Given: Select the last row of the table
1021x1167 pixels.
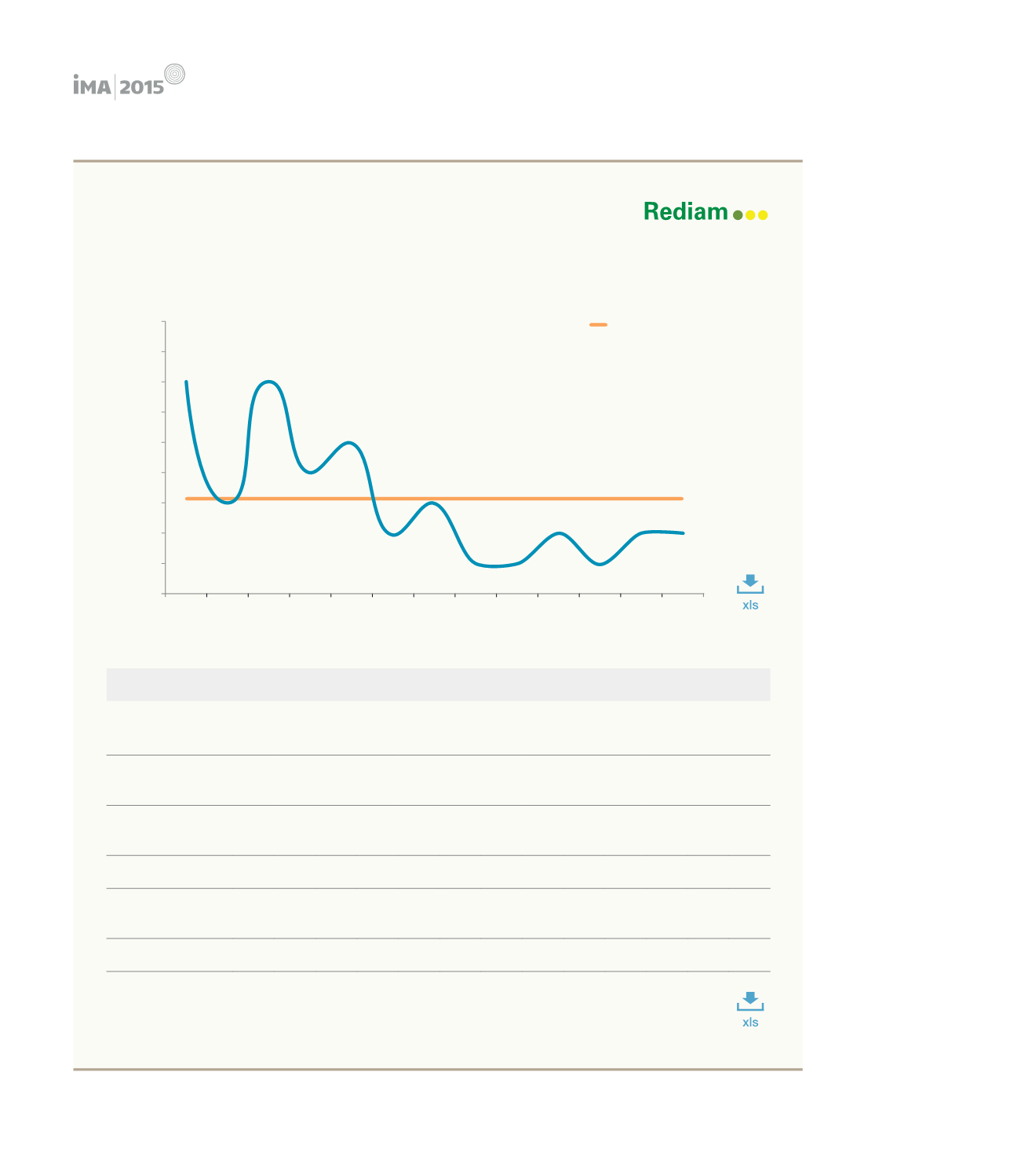Looking at the screenshot, I should [x=438, y=955].
